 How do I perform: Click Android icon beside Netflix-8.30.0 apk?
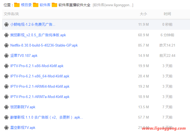(6, 45)
